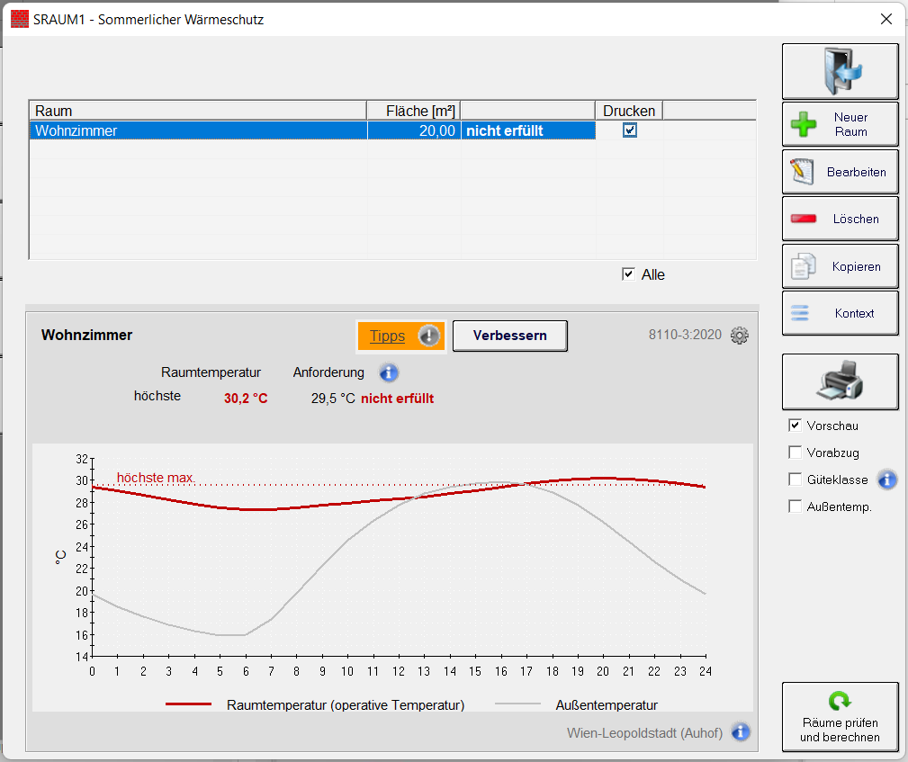
Task: Enable the Vorabzug checkbox
Action: [x=796, y=453]
